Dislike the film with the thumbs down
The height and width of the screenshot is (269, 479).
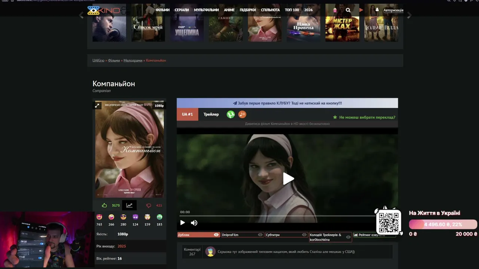[x=149, y=205]
